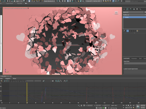The width and height of the screenshot is (146, 109).
Task: Select the Scale tool in main toolbar
Action: click(x=12, y=1)
